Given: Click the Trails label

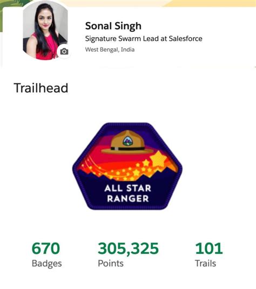Looking at the screenshot, I should coord(205,263).
